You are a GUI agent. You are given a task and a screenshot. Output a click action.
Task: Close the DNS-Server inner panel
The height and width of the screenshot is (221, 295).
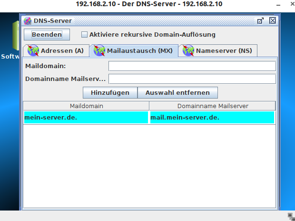[273, 20]
